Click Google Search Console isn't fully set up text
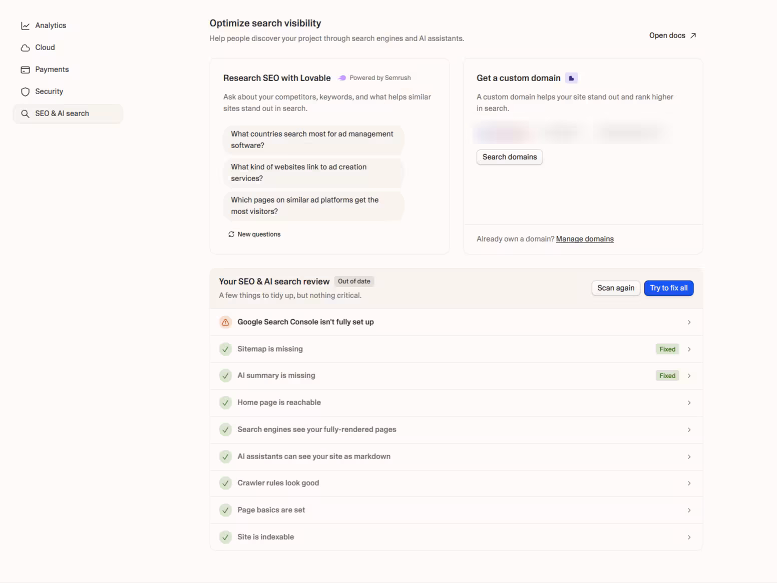This screenshot has height=583, width=777. pyautogui.click(x=305, y=322)
